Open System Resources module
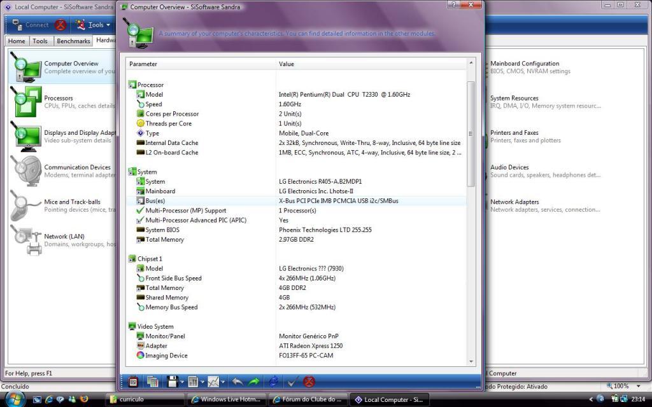The height and width of the screenshot is (407, 652). [x=545, y=102]
